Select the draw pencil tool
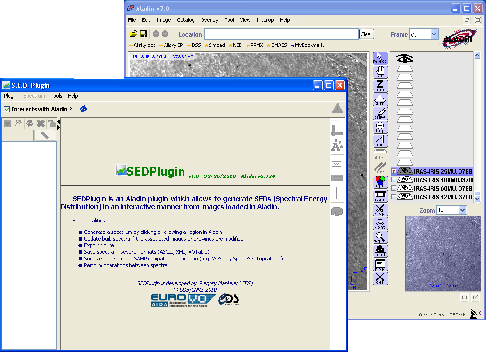 (x=380, y=113)
